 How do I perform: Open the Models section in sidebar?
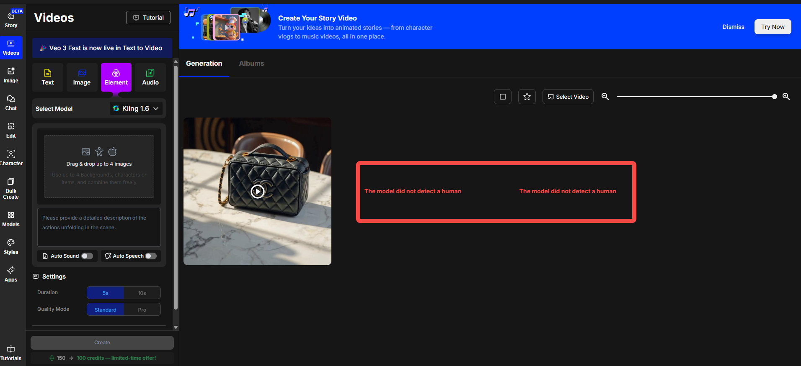click(11, 219)
